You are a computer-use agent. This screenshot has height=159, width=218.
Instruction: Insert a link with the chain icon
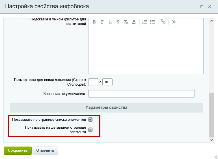163,22
